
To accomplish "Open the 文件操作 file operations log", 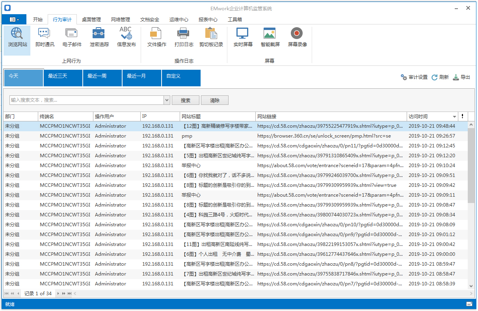I will click(x=156, y=37).
